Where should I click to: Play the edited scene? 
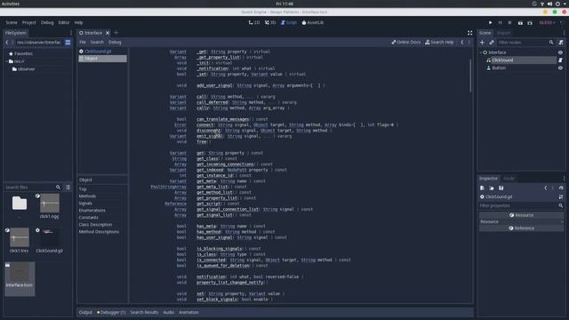(520, 22)
